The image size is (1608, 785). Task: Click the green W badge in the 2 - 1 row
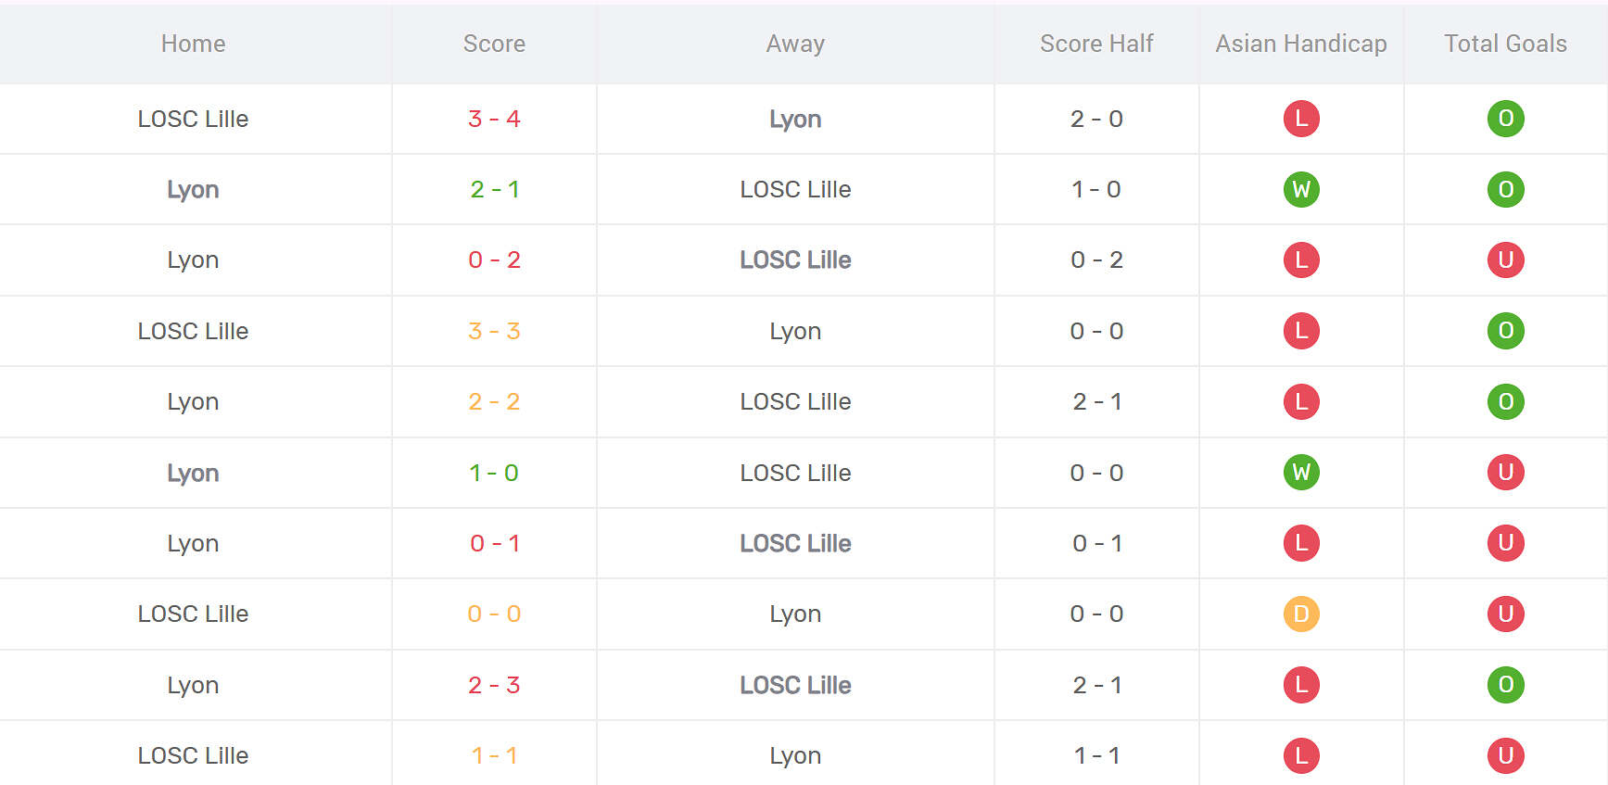[x=1301, y=189]
